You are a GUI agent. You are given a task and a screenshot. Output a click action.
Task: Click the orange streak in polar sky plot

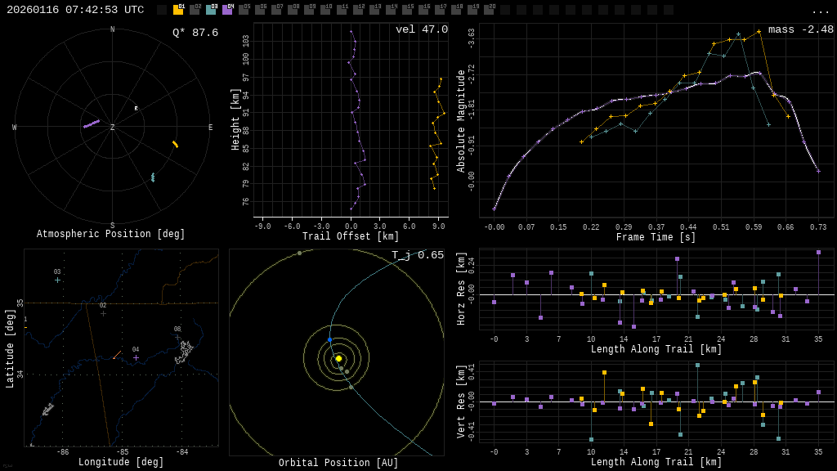(175, 144)
